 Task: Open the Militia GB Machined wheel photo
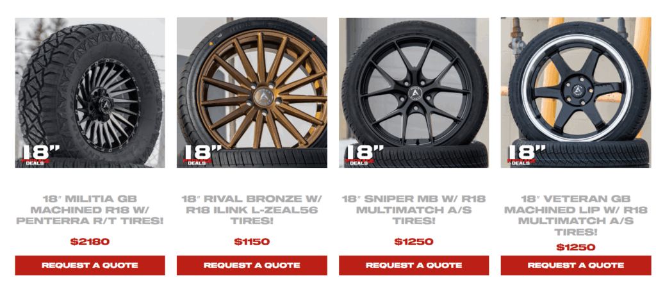90,92
